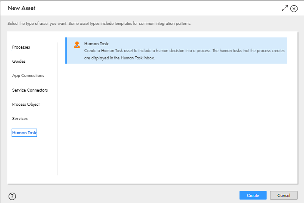Viewport: 304px width, 203px height.
Task: Click the vertical divider beside the category list
Action: tap(58, 108)
